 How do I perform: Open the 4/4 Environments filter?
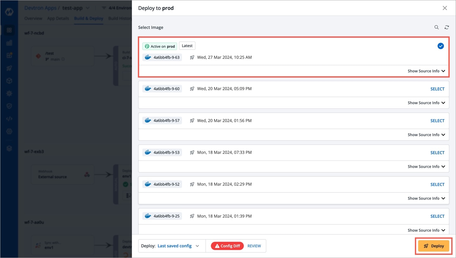pyautogui.click(x=117, y=8)
